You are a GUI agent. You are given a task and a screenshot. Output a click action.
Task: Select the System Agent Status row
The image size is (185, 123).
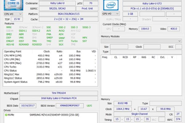tap(50, 82)
